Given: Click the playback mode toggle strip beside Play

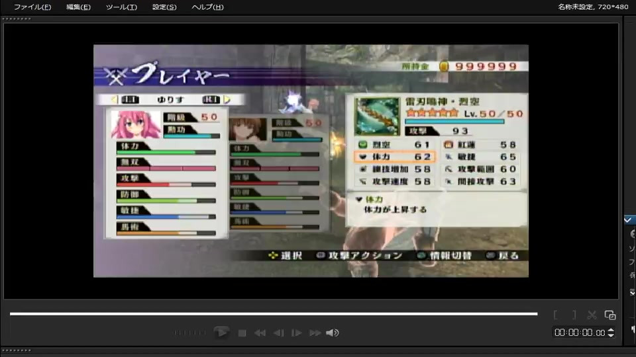Looking at the screenshot, I should [190, 333].
